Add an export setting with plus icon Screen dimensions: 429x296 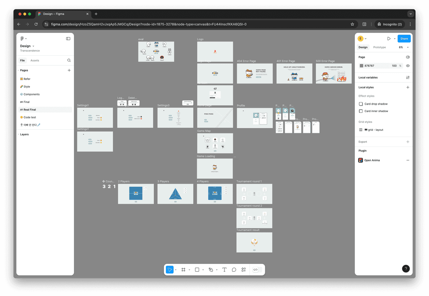408,142
